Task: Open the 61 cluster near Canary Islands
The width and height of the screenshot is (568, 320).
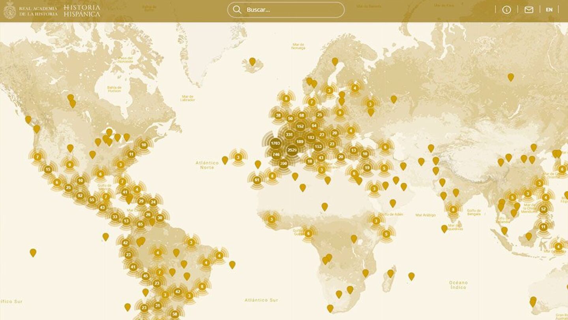Action: 257,180
